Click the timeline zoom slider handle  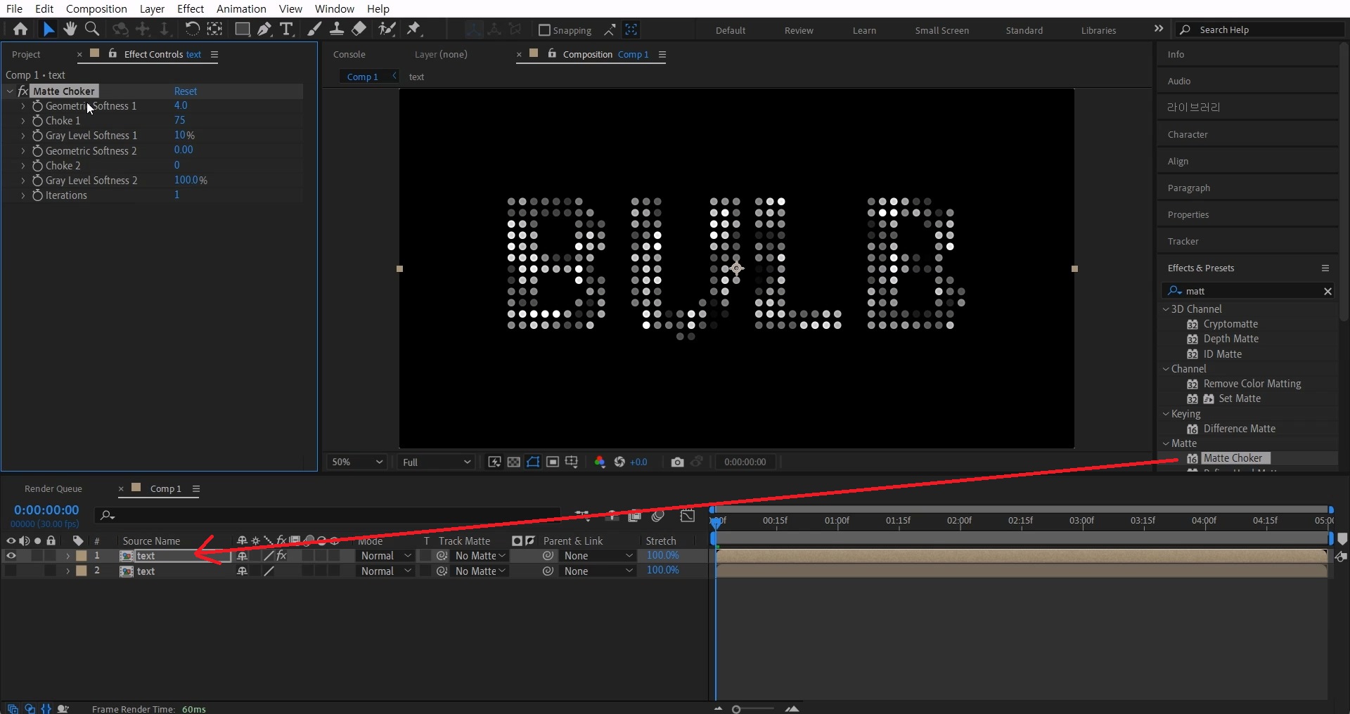pyautogui.click(x=736, y=709)
